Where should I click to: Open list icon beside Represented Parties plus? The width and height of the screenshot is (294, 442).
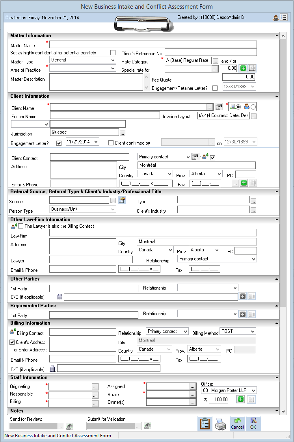[252, 314]
